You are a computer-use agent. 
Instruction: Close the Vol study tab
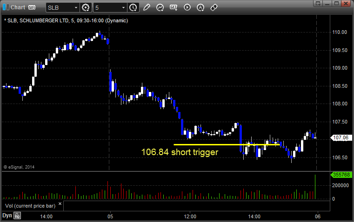click(60, 204)
